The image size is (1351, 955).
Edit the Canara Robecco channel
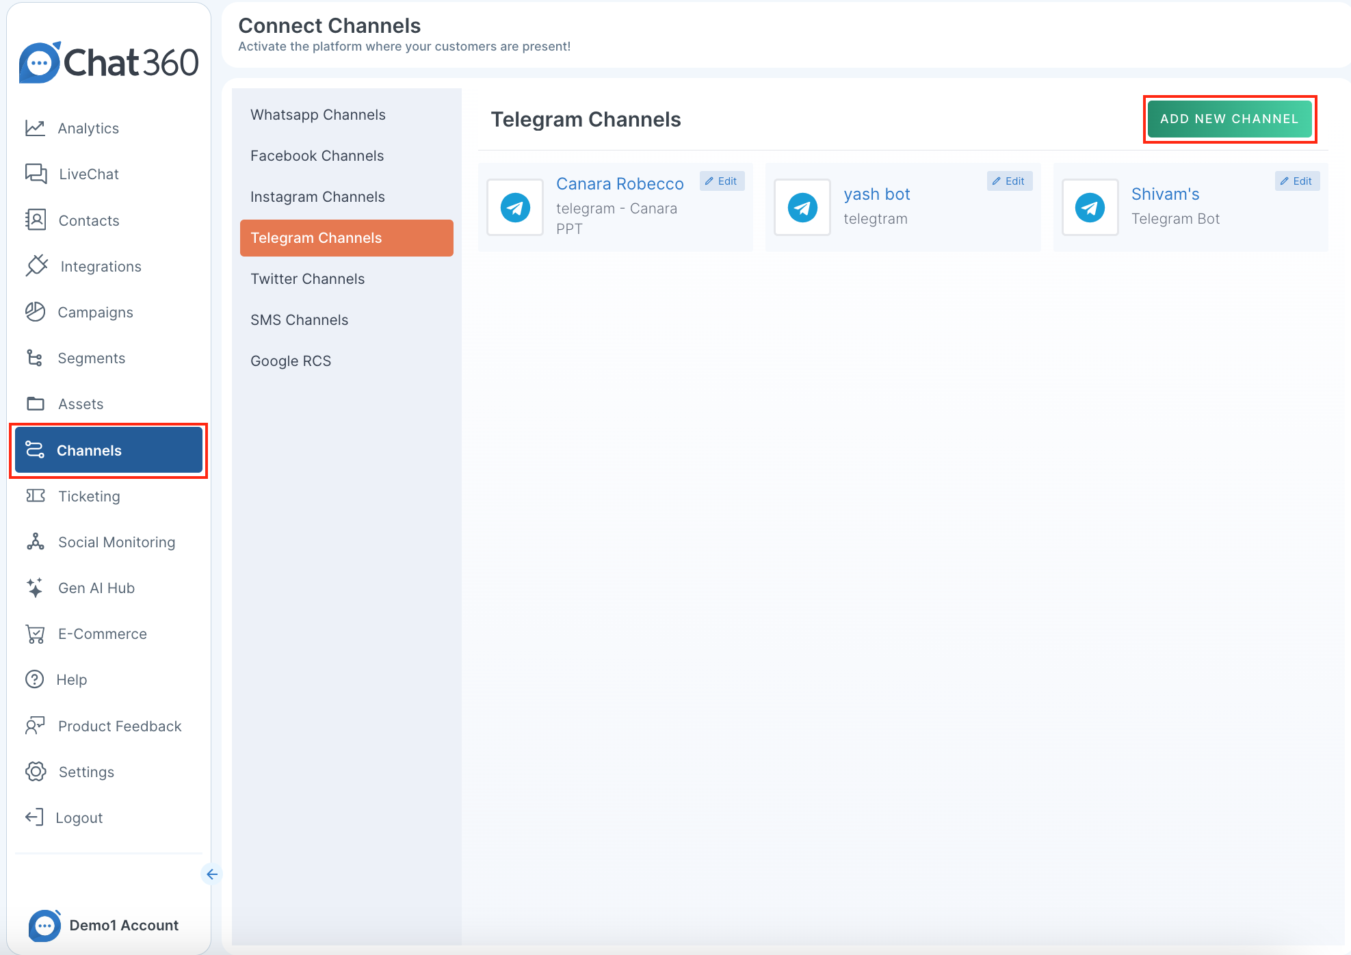coord(722,181)
